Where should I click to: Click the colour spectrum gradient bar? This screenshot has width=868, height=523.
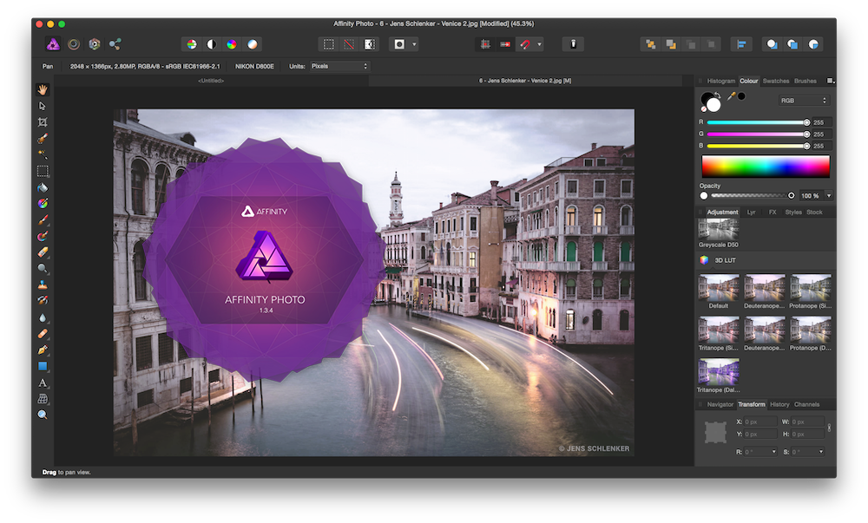pos(765,166)
